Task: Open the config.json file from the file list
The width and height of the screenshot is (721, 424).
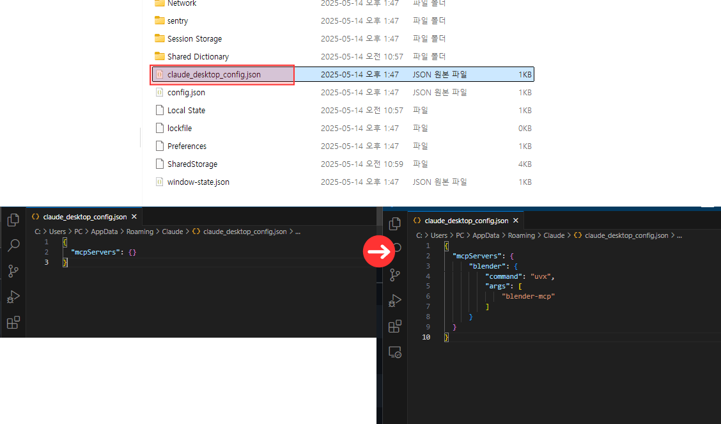Action: click(x=186, y=92)
